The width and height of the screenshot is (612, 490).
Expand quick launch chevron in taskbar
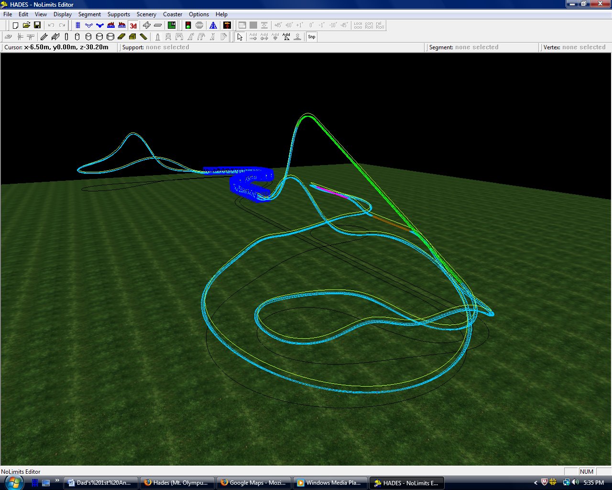pos(57,480)
